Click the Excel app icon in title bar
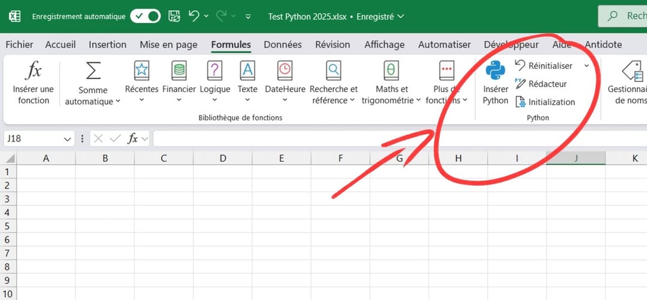Viewport: 647px width, 300px height. click(14, 17)
